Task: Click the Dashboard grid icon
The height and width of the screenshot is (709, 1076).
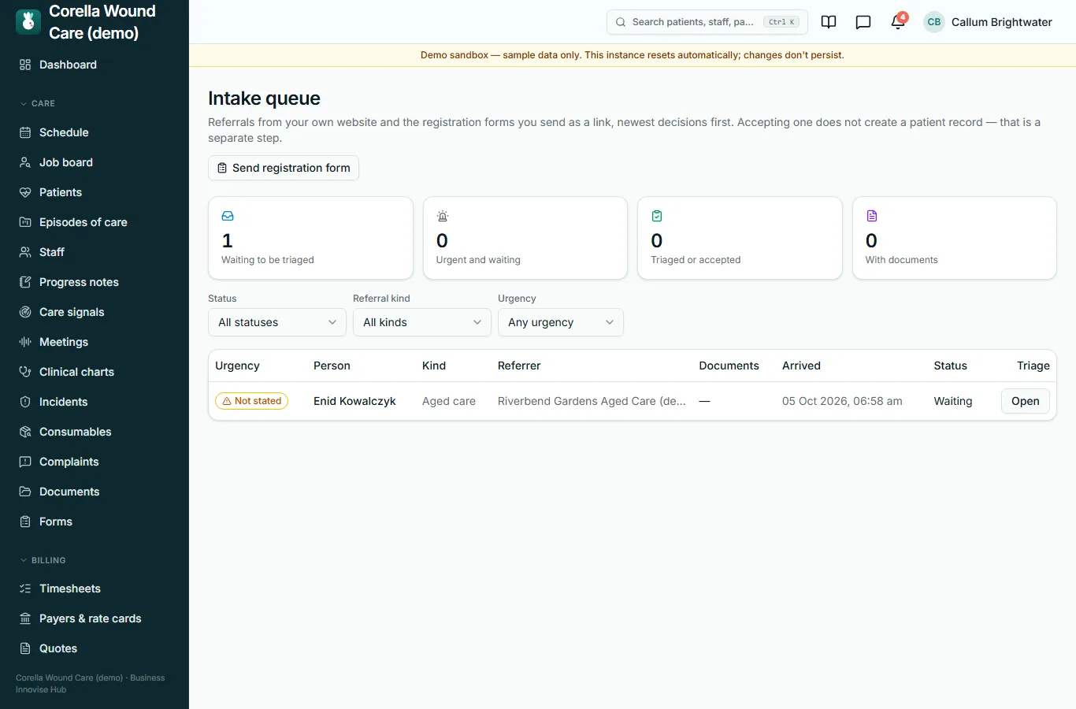Action: click(25, 65)
